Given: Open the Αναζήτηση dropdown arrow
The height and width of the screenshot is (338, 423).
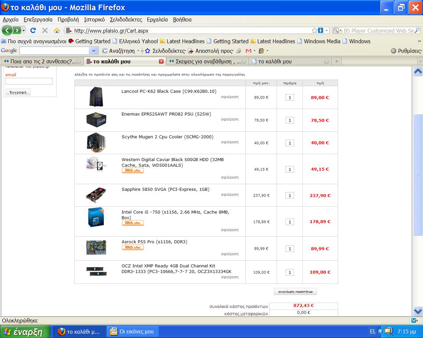Looking at the screenshot, I should point(138,51).
